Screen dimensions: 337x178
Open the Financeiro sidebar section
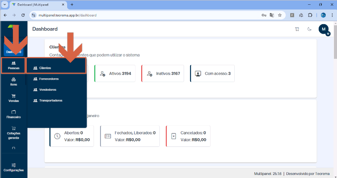click(x=13, y=114)
